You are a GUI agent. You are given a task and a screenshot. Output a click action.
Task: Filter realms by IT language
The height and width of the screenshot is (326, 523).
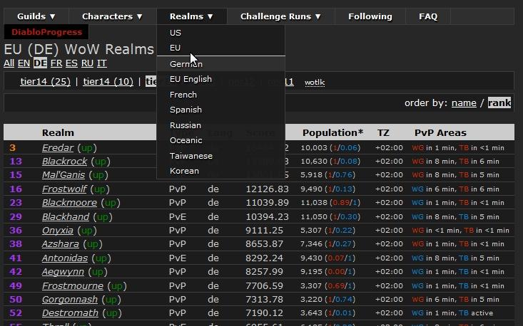tap(102, 63)
